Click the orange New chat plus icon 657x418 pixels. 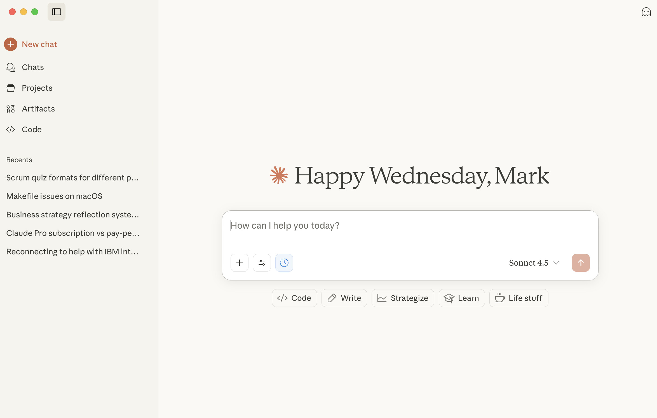click(x=11, y=44)
